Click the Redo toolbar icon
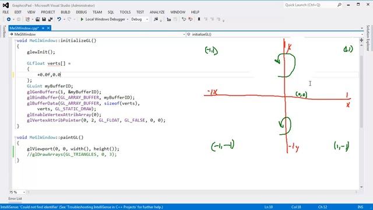373x210 pixels. (x=69, y=19)
